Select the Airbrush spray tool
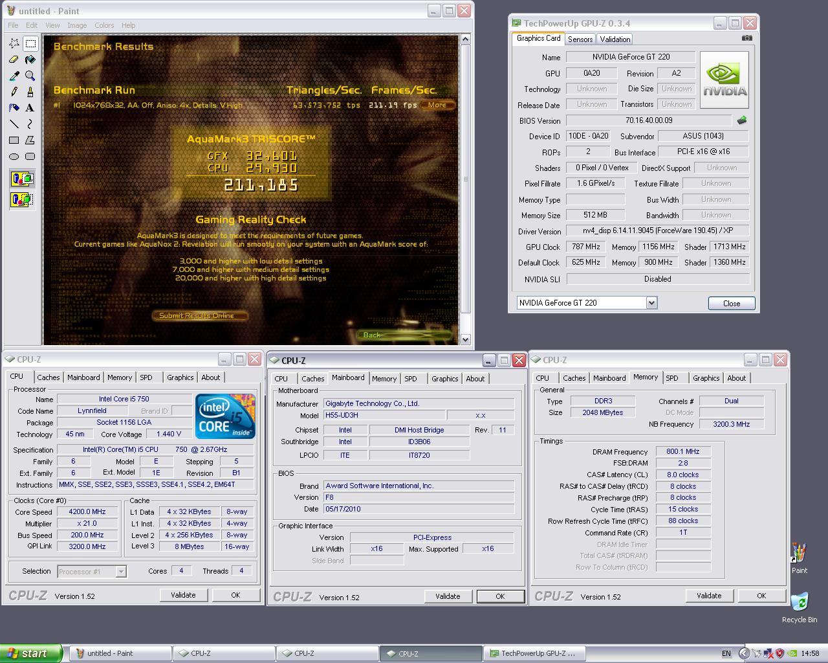Image resolution: width=828 pixels, height=663 pixels. click(14, 108)
